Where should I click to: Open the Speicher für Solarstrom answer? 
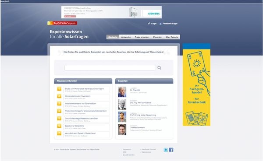75,126
